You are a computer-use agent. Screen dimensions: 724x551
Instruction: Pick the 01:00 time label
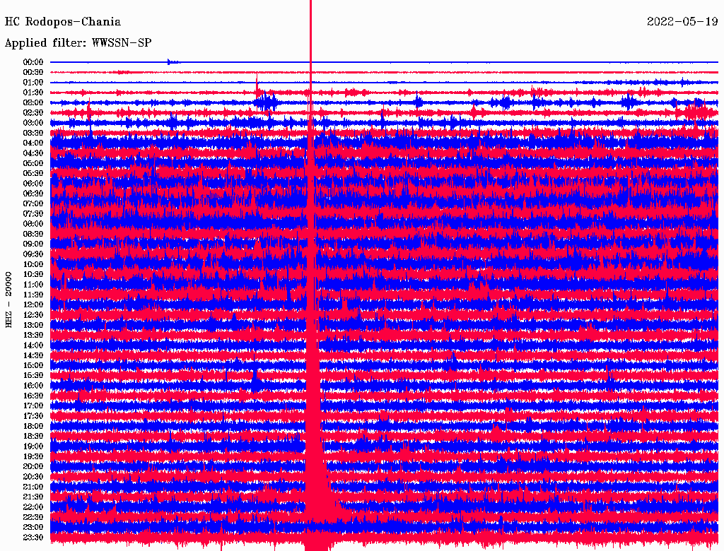[x=33, y=82]
